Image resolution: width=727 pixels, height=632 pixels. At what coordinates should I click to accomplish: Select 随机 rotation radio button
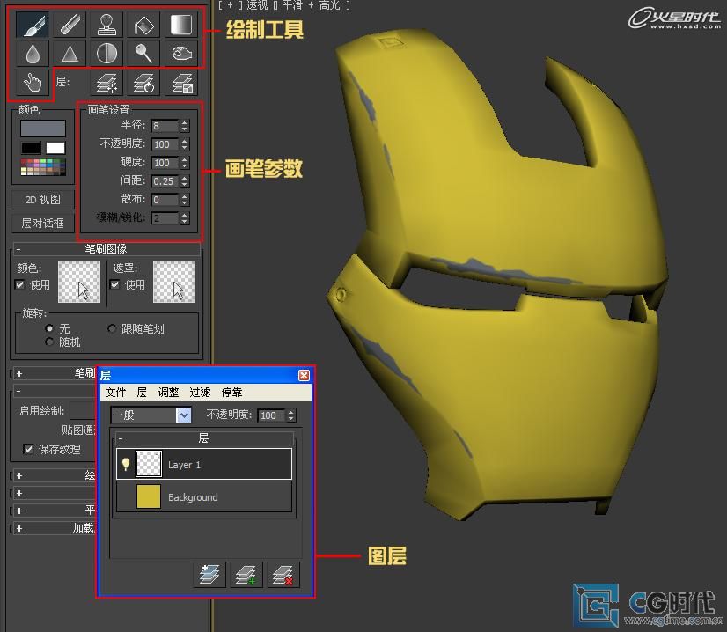point(49,342)
